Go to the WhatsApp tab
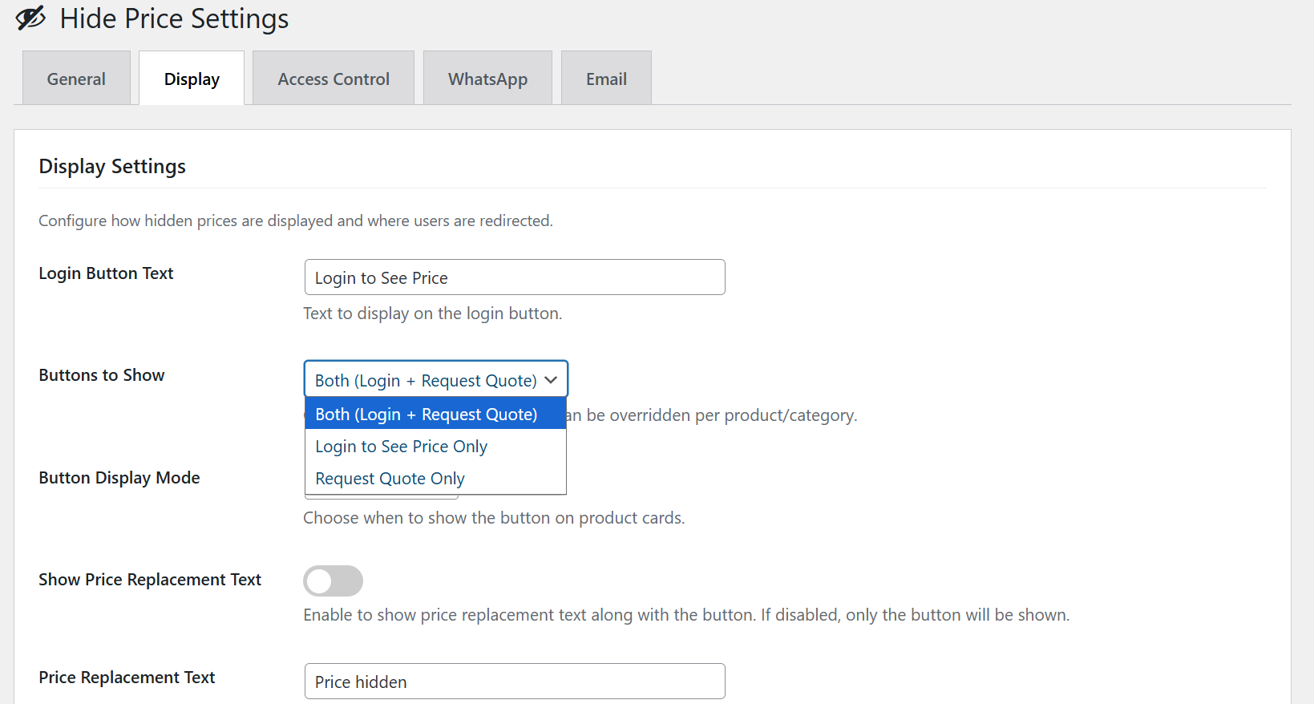This screenshot has width=1314, height=704. (487, 79)
